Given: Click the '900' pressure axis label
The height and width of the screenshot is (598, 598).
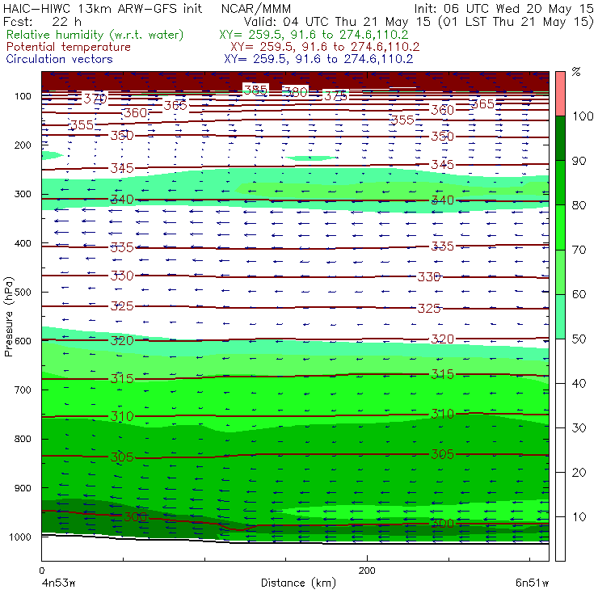Looking at the screenshot, I should (x=23, y=488).
